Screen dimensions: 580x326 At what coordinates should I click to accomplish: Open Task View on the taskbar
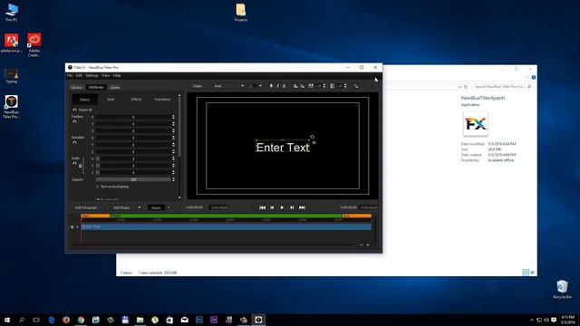pos(36,320)
